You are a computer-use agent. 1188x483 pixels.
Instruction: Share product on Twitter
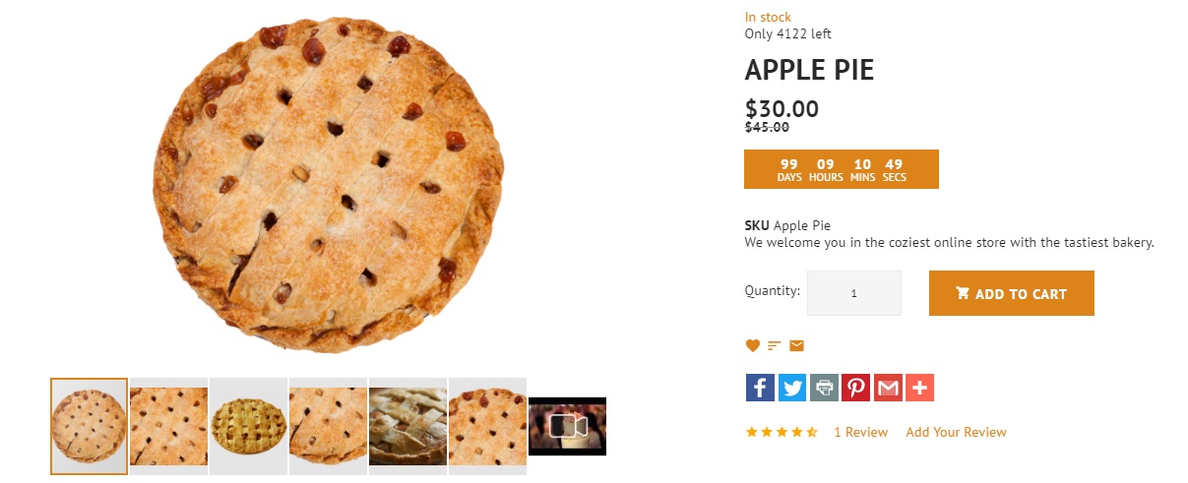tap(792, 388)
